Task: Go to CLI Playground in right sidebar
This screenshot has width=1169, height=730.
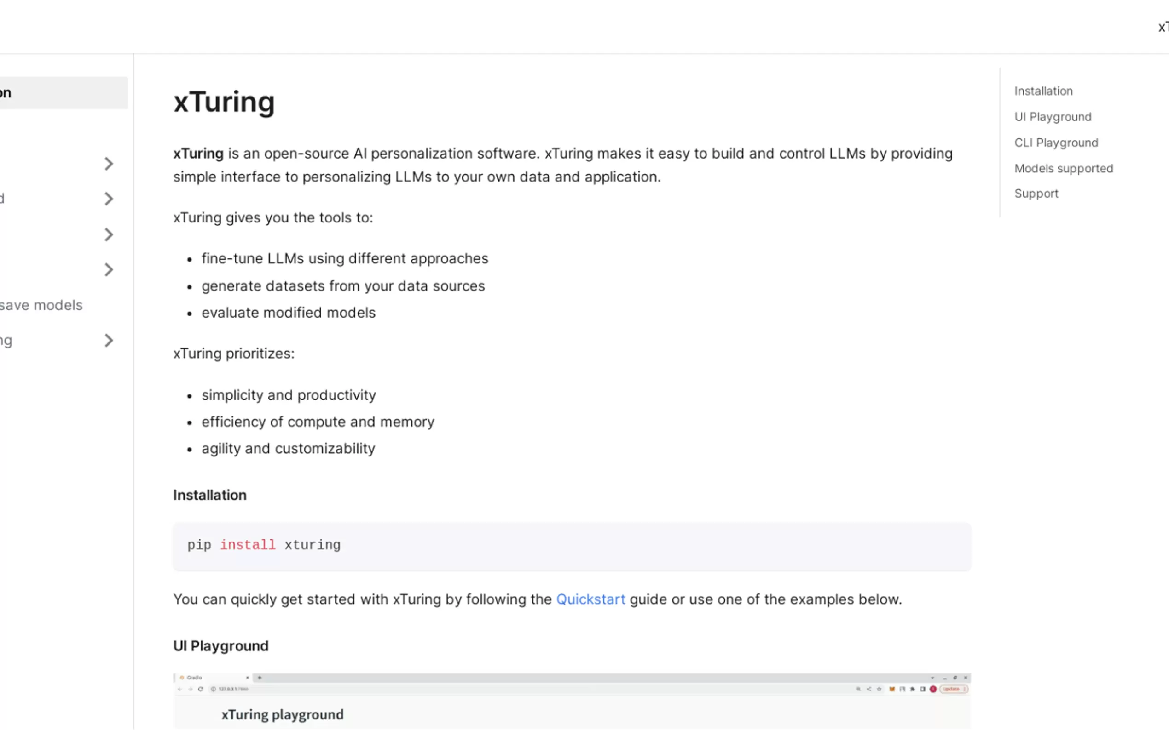Action: coord(1056,143)
